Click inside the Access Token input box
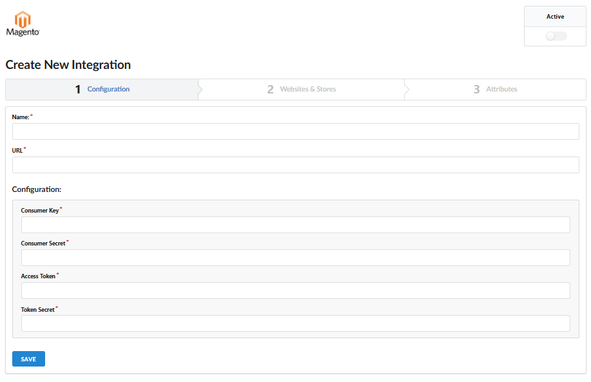 click(295, 291)
